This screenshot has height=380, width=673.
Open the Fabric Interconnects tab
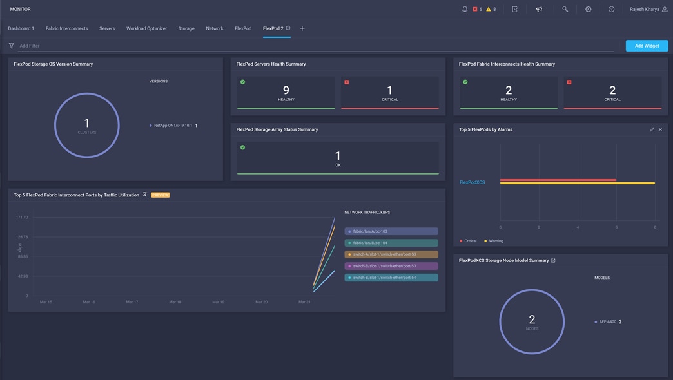click(66, 29)
